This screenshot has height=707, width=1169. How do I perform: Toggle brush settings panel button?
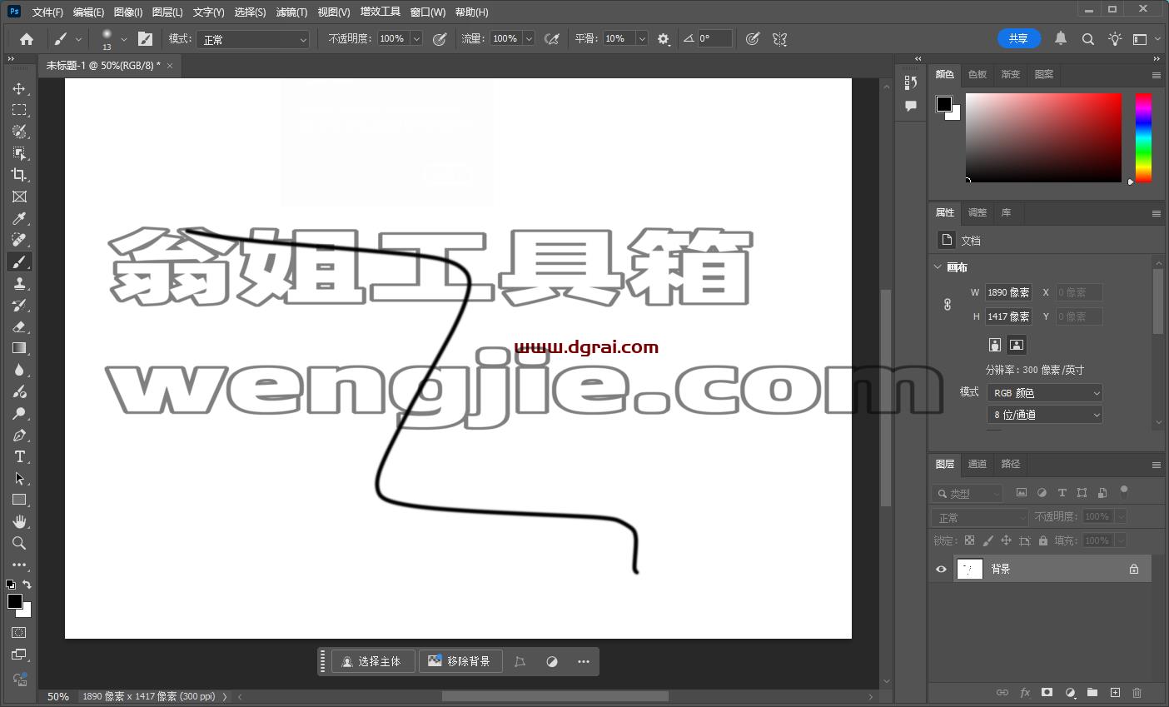click(145, 38)
